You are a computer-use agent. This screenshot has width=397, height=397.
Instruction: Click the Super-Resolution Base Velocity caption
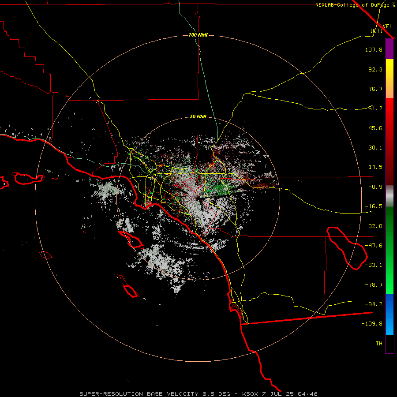click(198, 394)
